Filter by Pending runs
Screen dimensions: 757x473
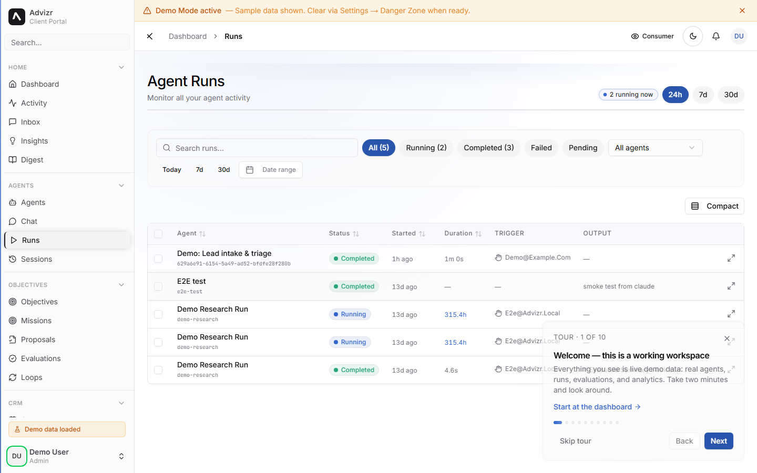(x=583, y=148)
